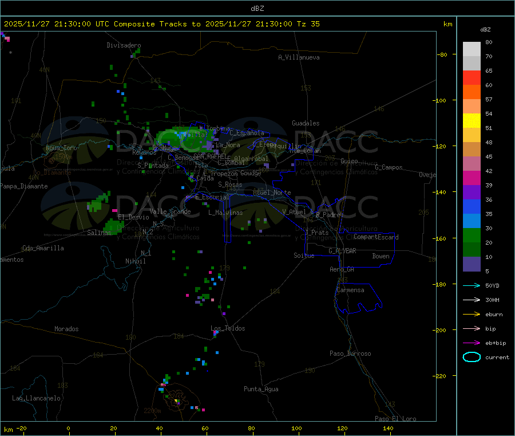Click the 'Bowen' map label
Viewport: 515px width, 436px height.
pyautogui.click(x=381, y=256)
